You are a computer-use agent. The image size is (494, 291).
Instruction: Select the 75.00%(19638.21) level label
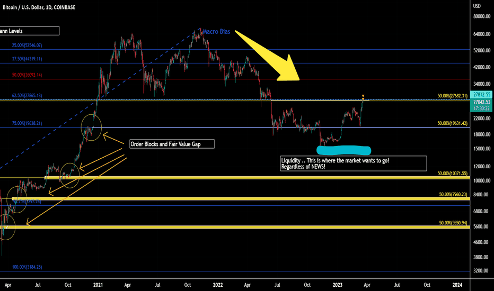click(x=27, y=123)
